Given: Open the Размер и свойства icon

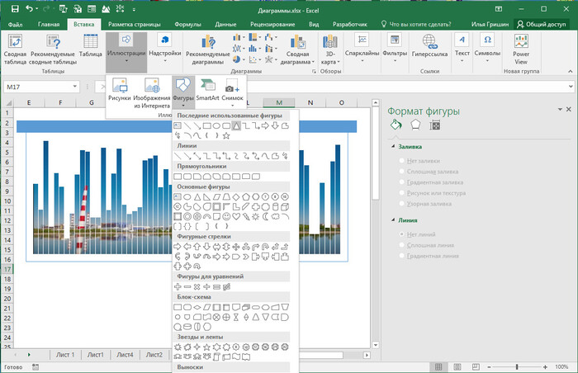Looking at the screenshot, I should (x=436, y=125).
